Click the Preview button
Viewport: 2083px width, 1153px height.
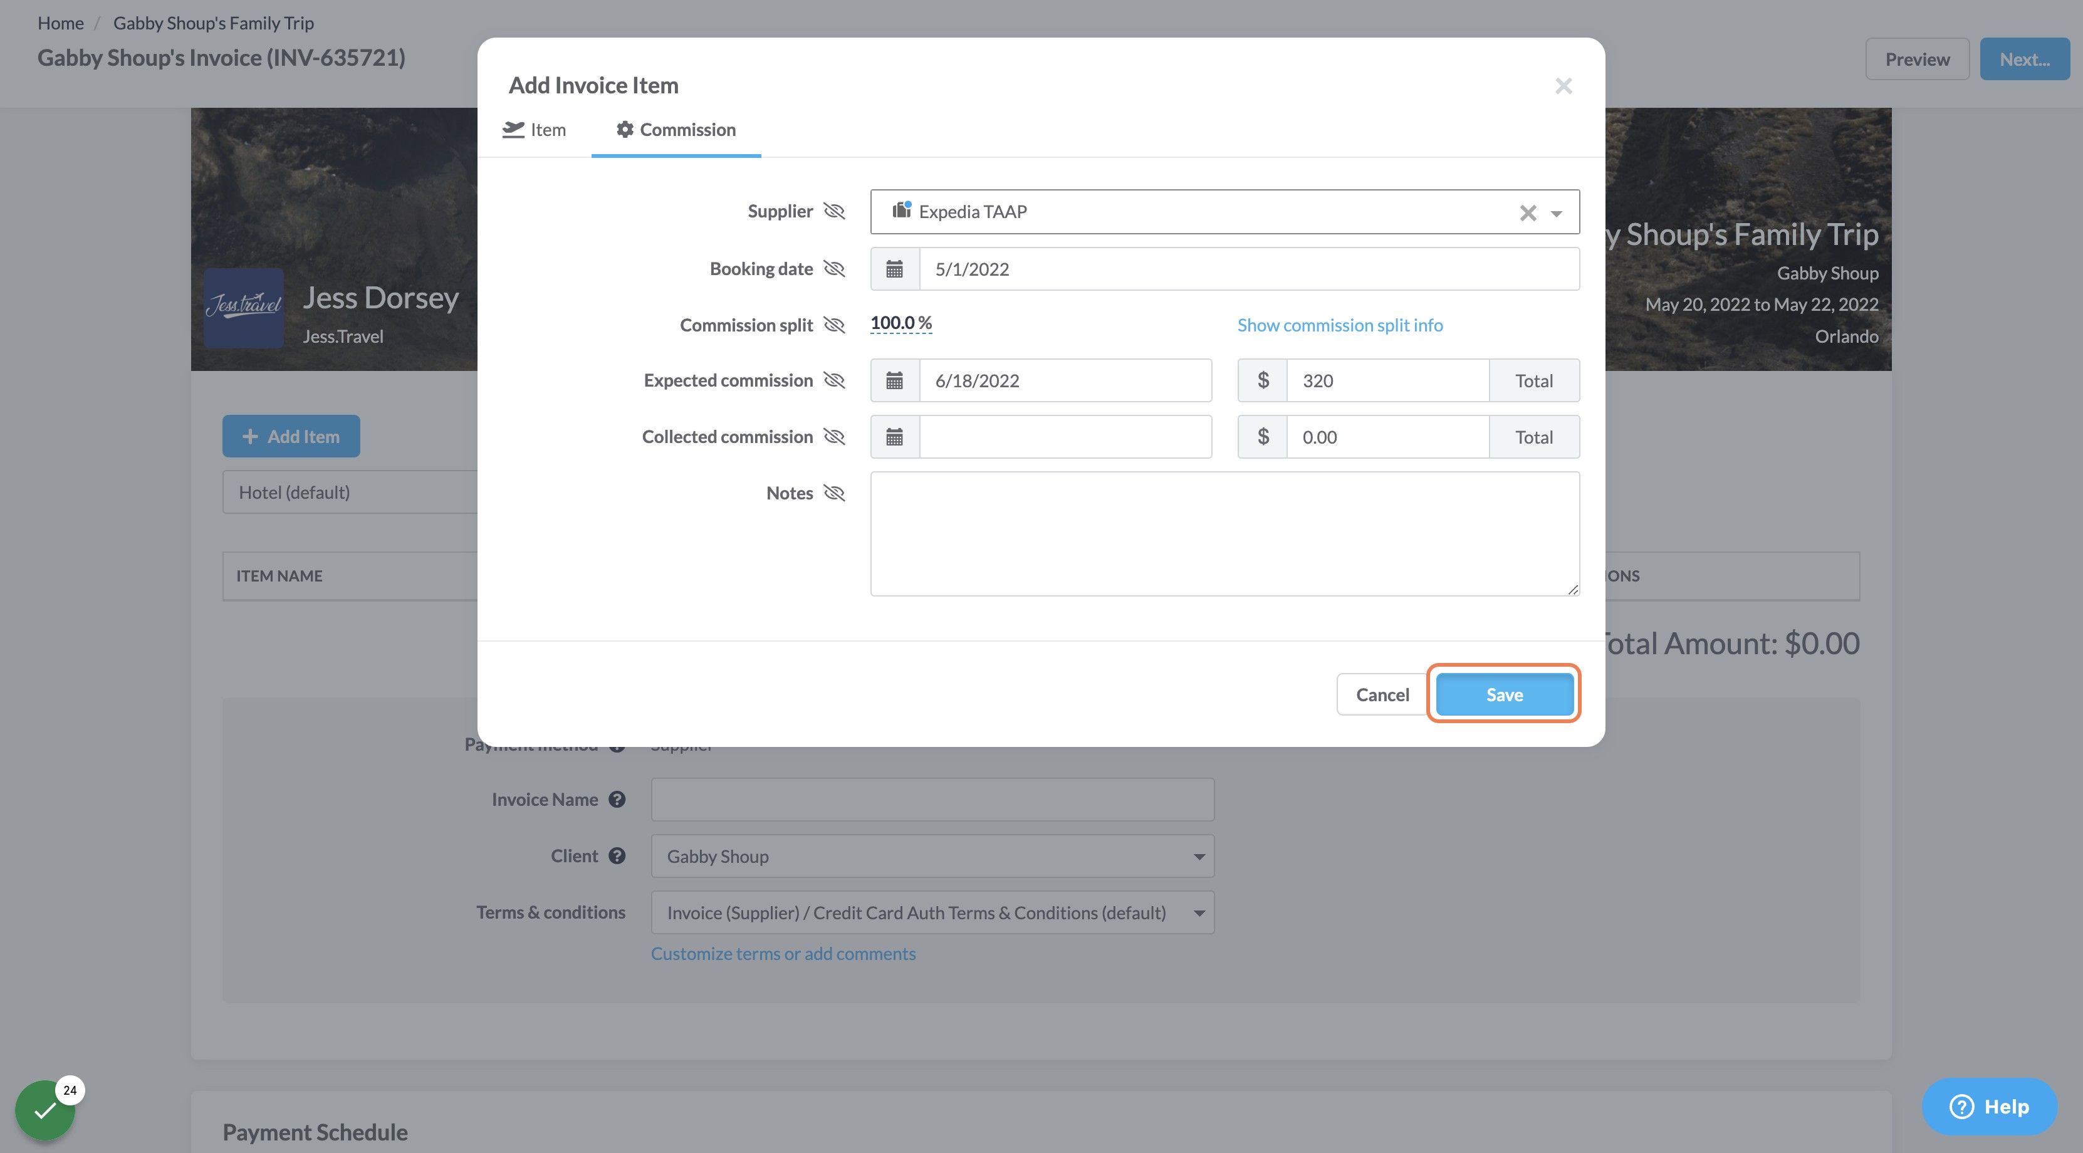tap(1917, 59)
